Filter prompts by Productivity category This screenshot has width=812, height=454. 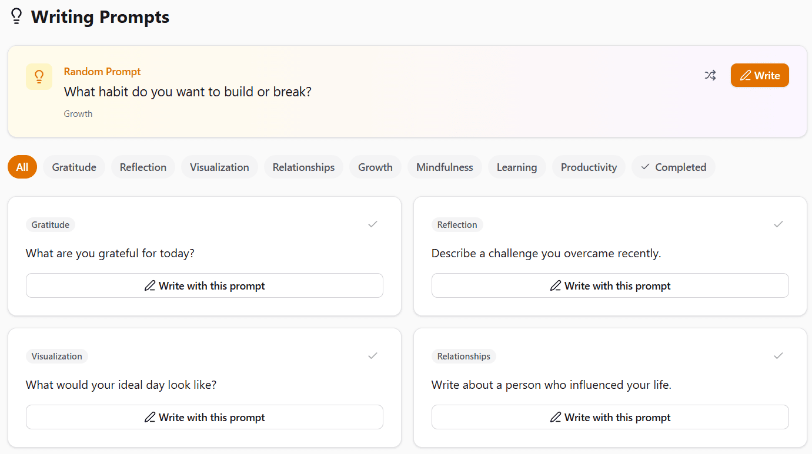[589, 167]
